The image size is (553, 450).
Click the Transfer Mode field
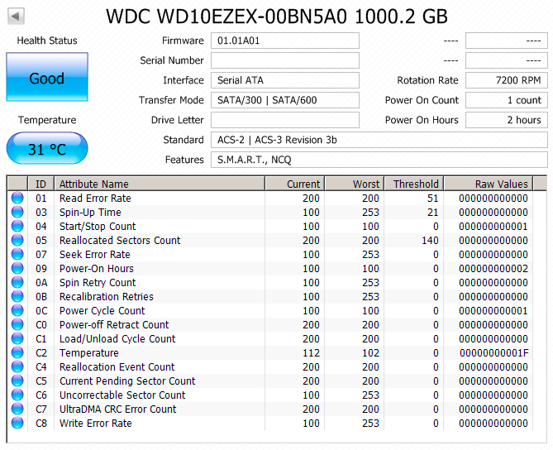pyautogui.click(x=285, y=100)
